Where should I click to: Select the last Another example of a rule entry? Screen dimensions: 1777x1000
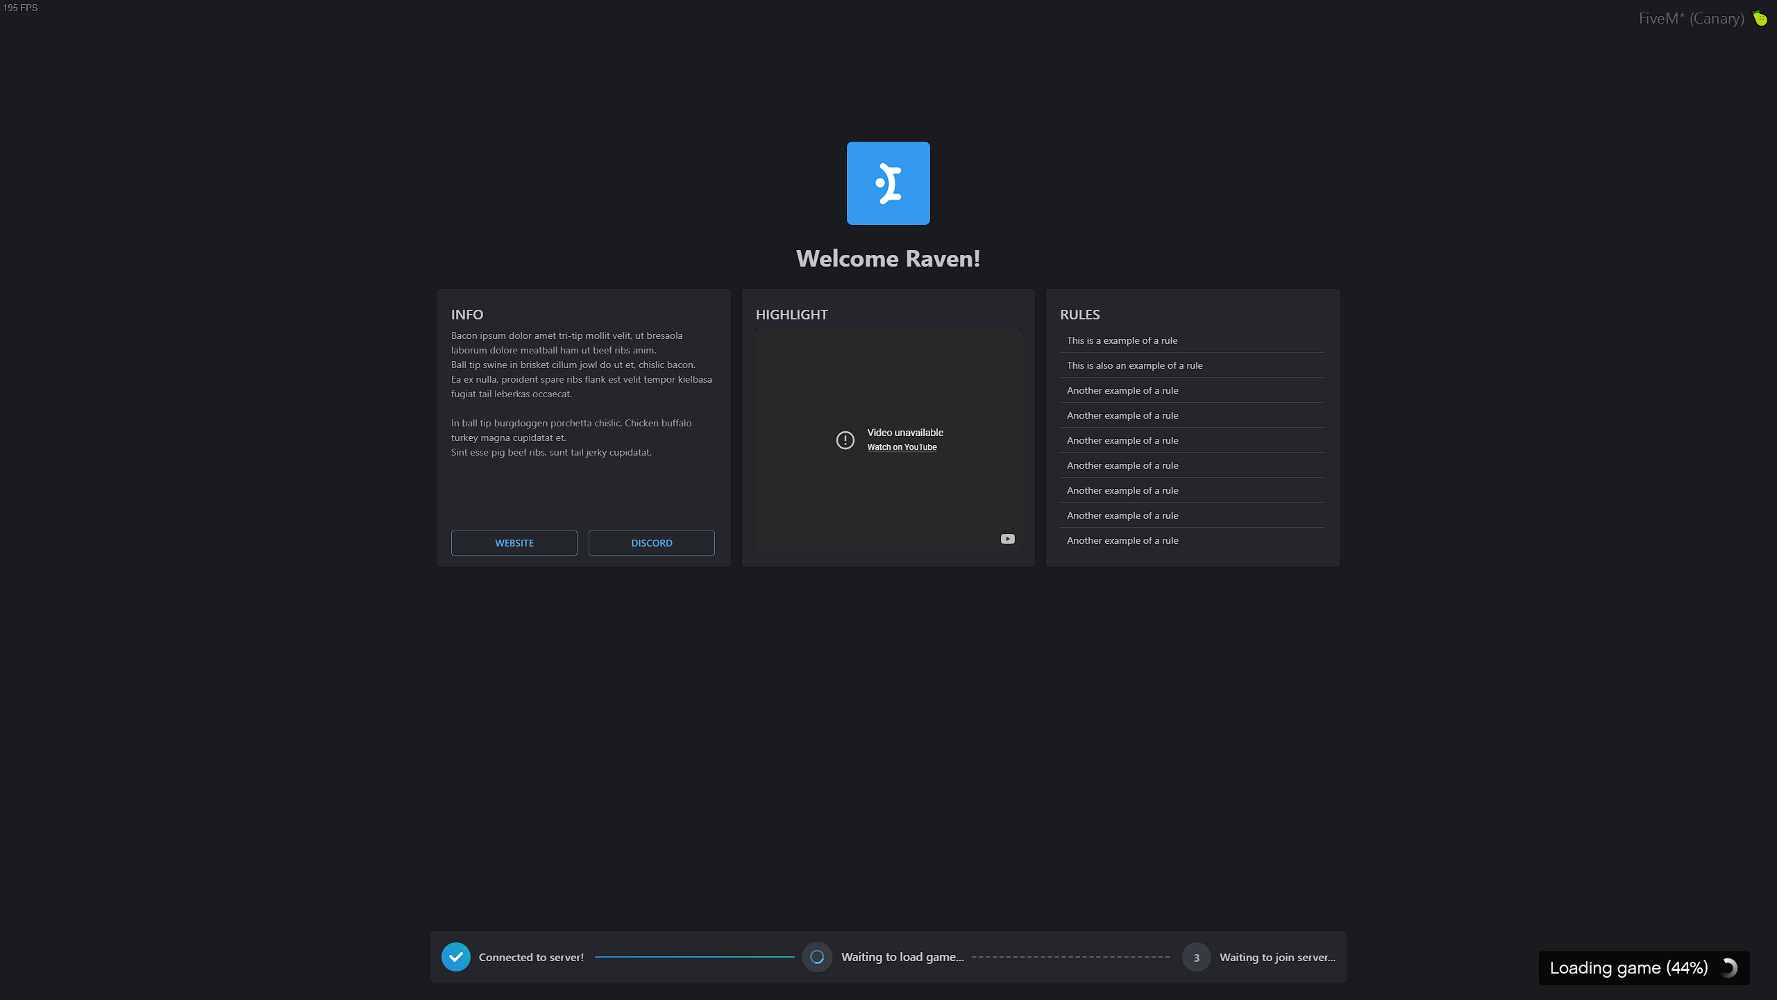point(1122,540)
